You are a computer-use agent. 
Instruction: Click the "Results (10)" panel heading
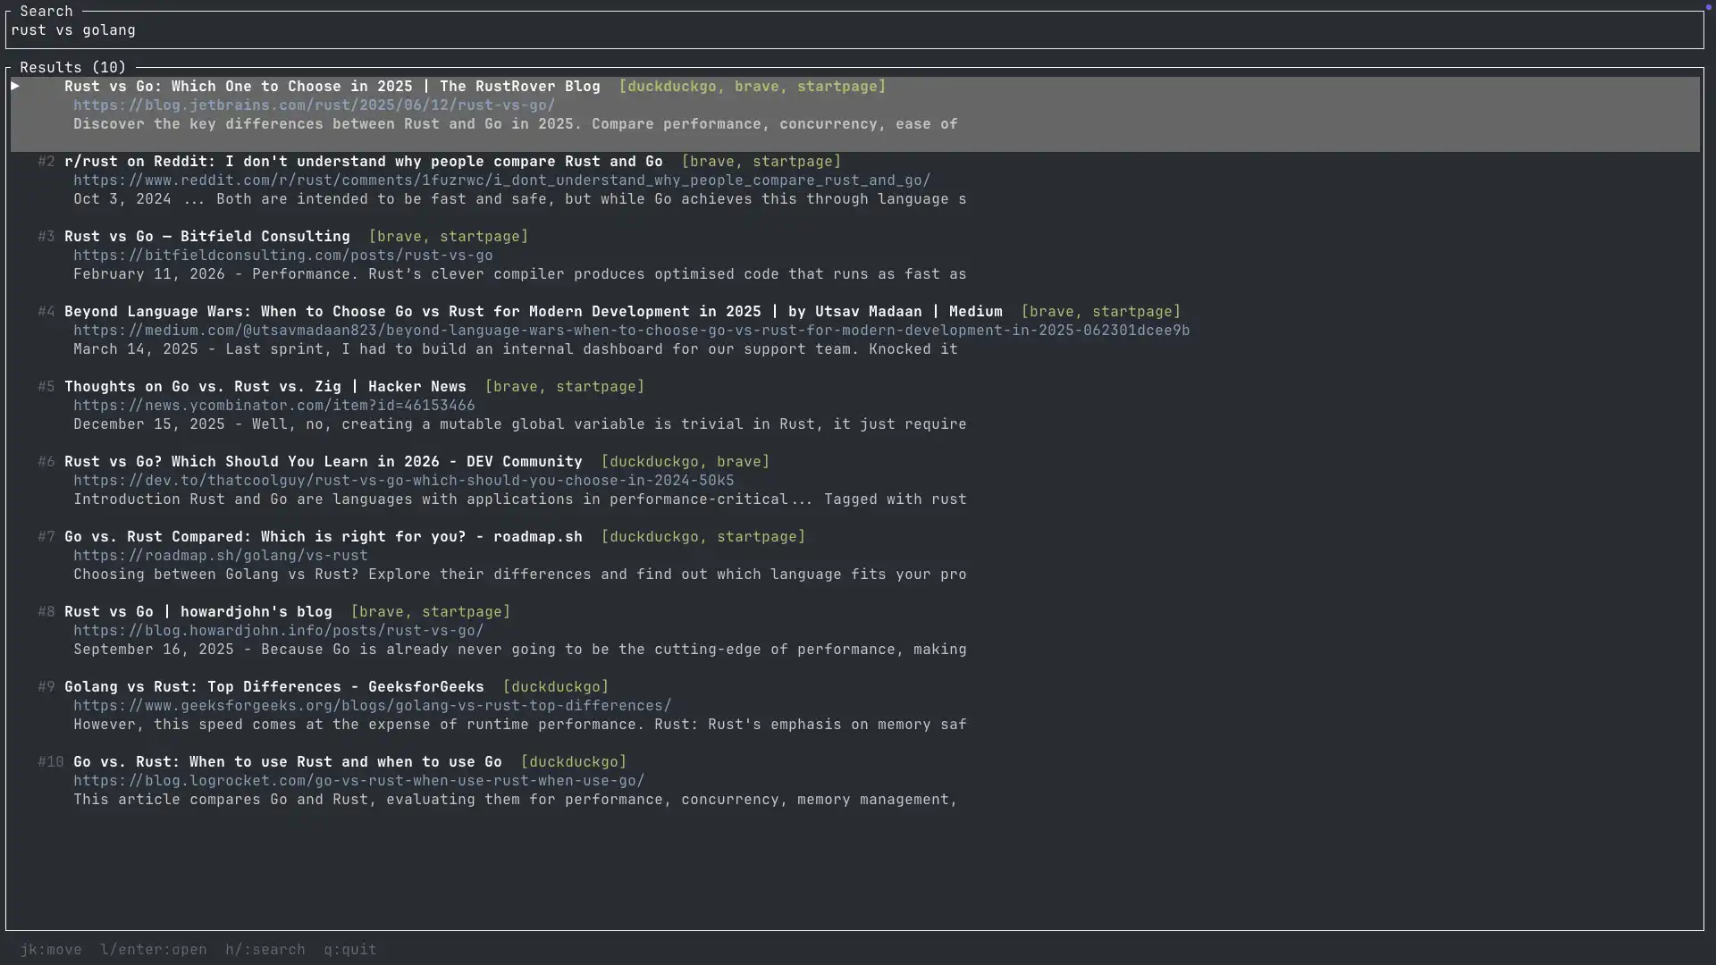pos(73,68)
